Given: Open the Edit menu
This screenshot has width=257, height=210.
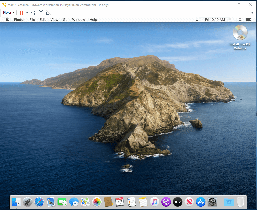Looking at the screenshot, I should coord(43,20).
